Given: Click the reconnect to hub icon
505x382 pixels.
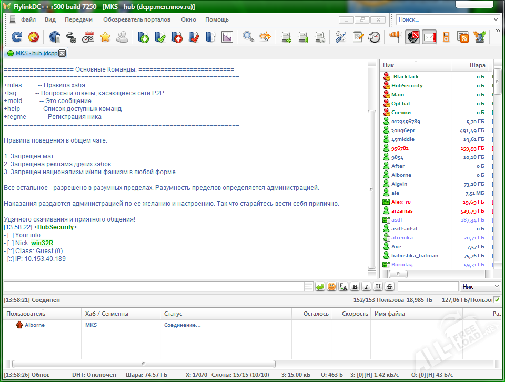Looking at the screenshot, I should pyautogui.click(x=17, y=37).
